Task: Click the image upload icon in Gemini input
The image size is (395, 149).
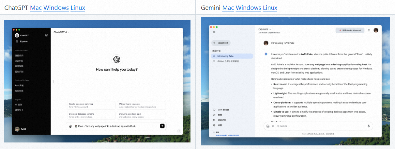Action: pyautogui.click(x=268, y=126)
